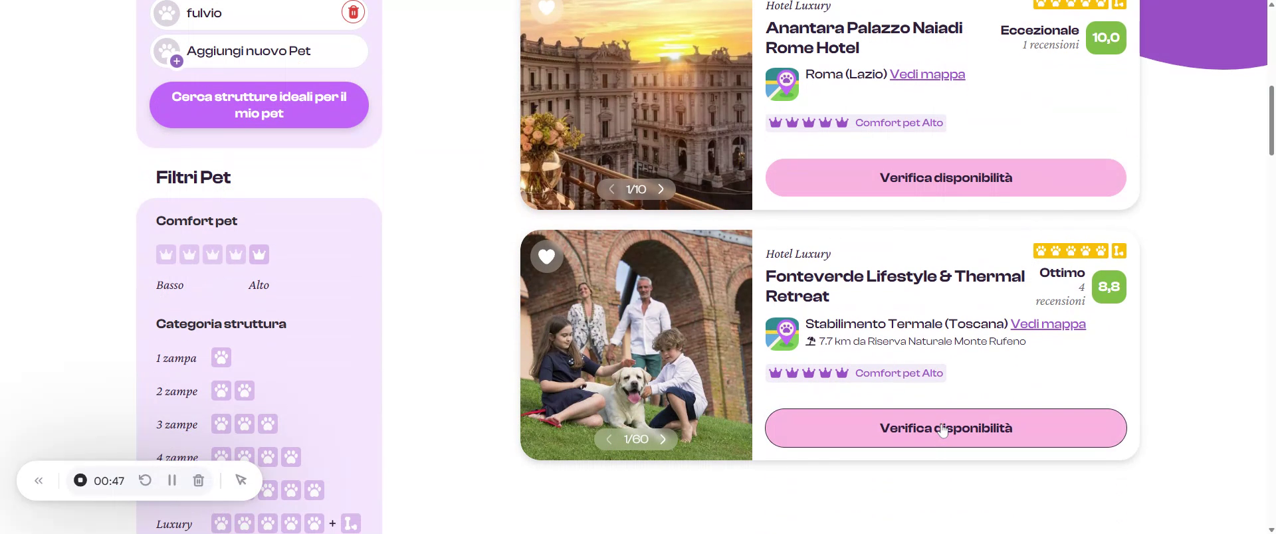Next photo arrow on Fonteverde gallery
1276x534 pixels.
click(663, 439)
